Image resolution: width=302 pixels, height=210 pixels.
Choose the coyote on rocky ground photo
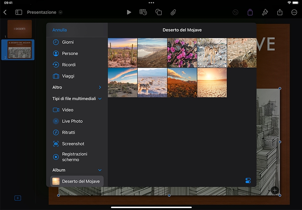point(212,53)
